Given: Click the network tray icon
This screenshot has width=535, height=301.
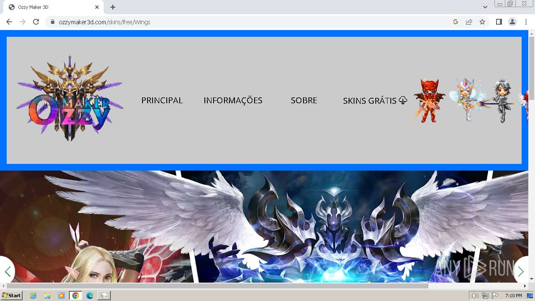Looking at the screenshot, I should click(485, 296).
